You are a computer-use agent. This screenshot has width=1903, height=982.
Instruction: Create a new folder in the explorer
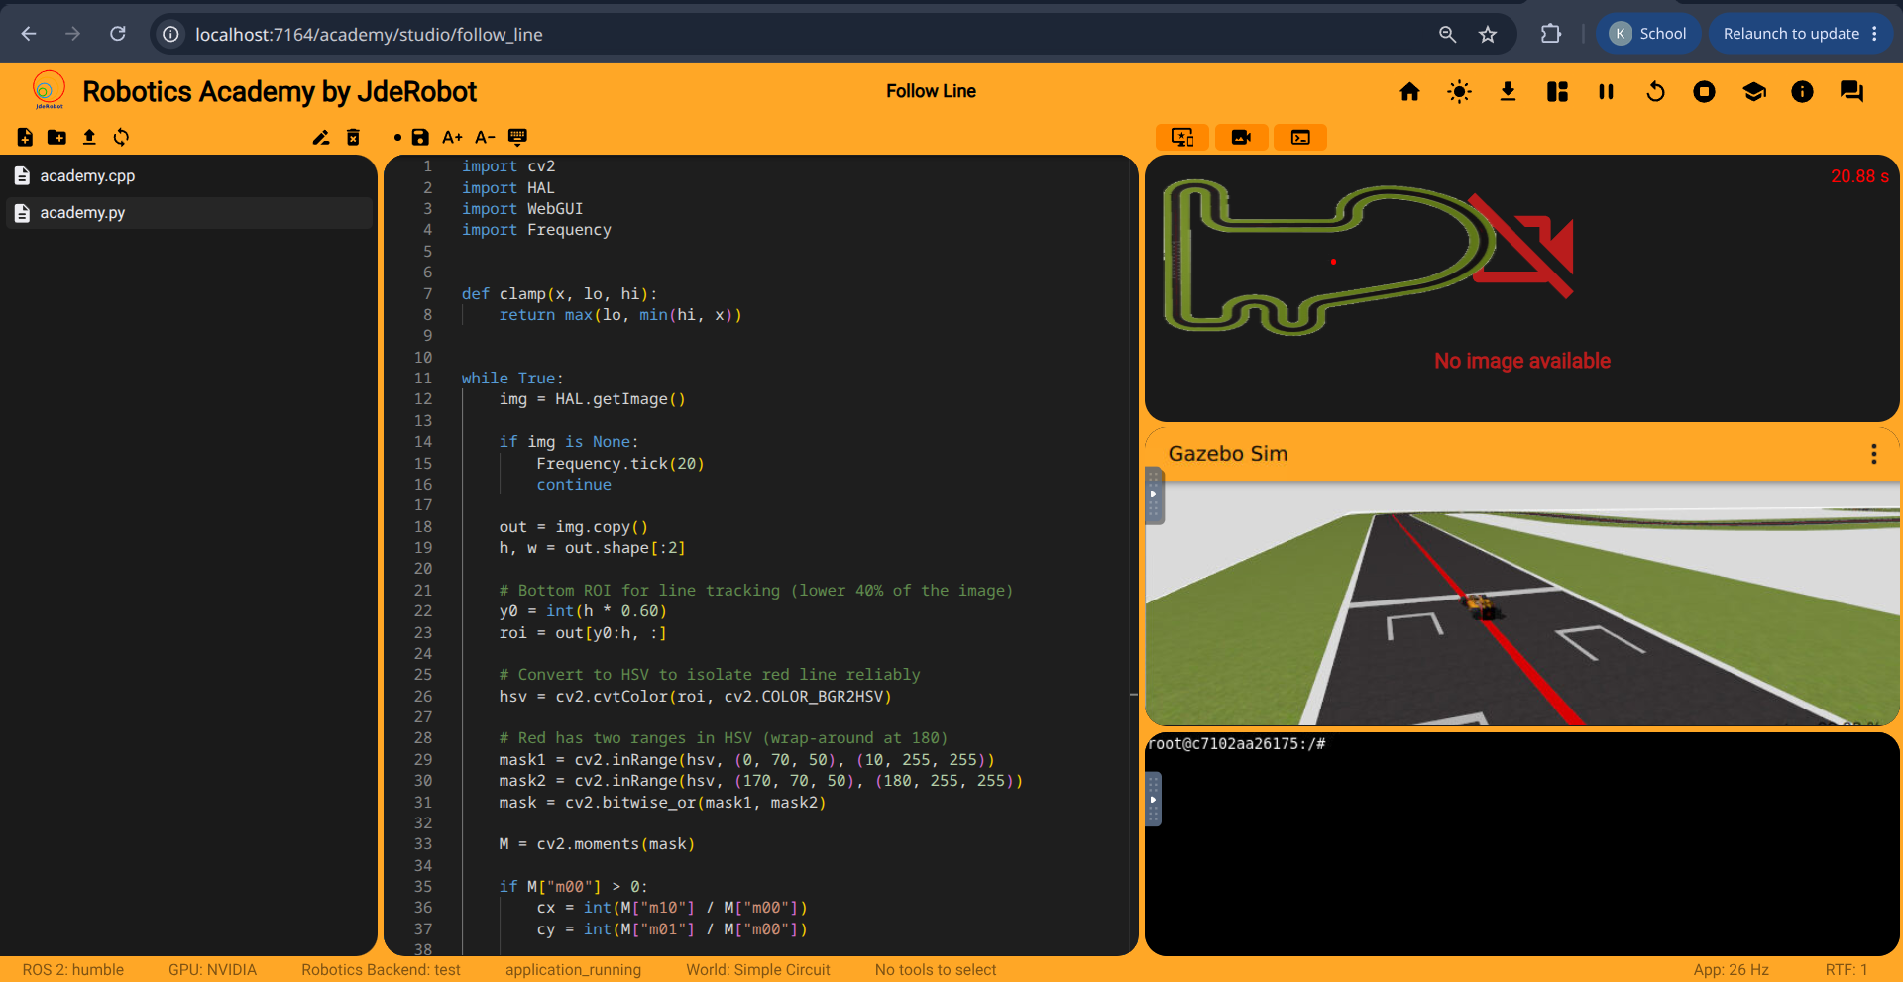coord(56,137)
